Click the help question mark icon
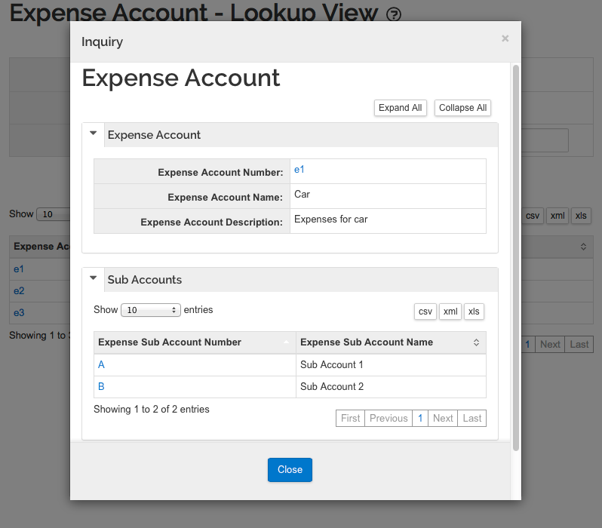The height and width of the screenshot is (528, 602). 394,14
